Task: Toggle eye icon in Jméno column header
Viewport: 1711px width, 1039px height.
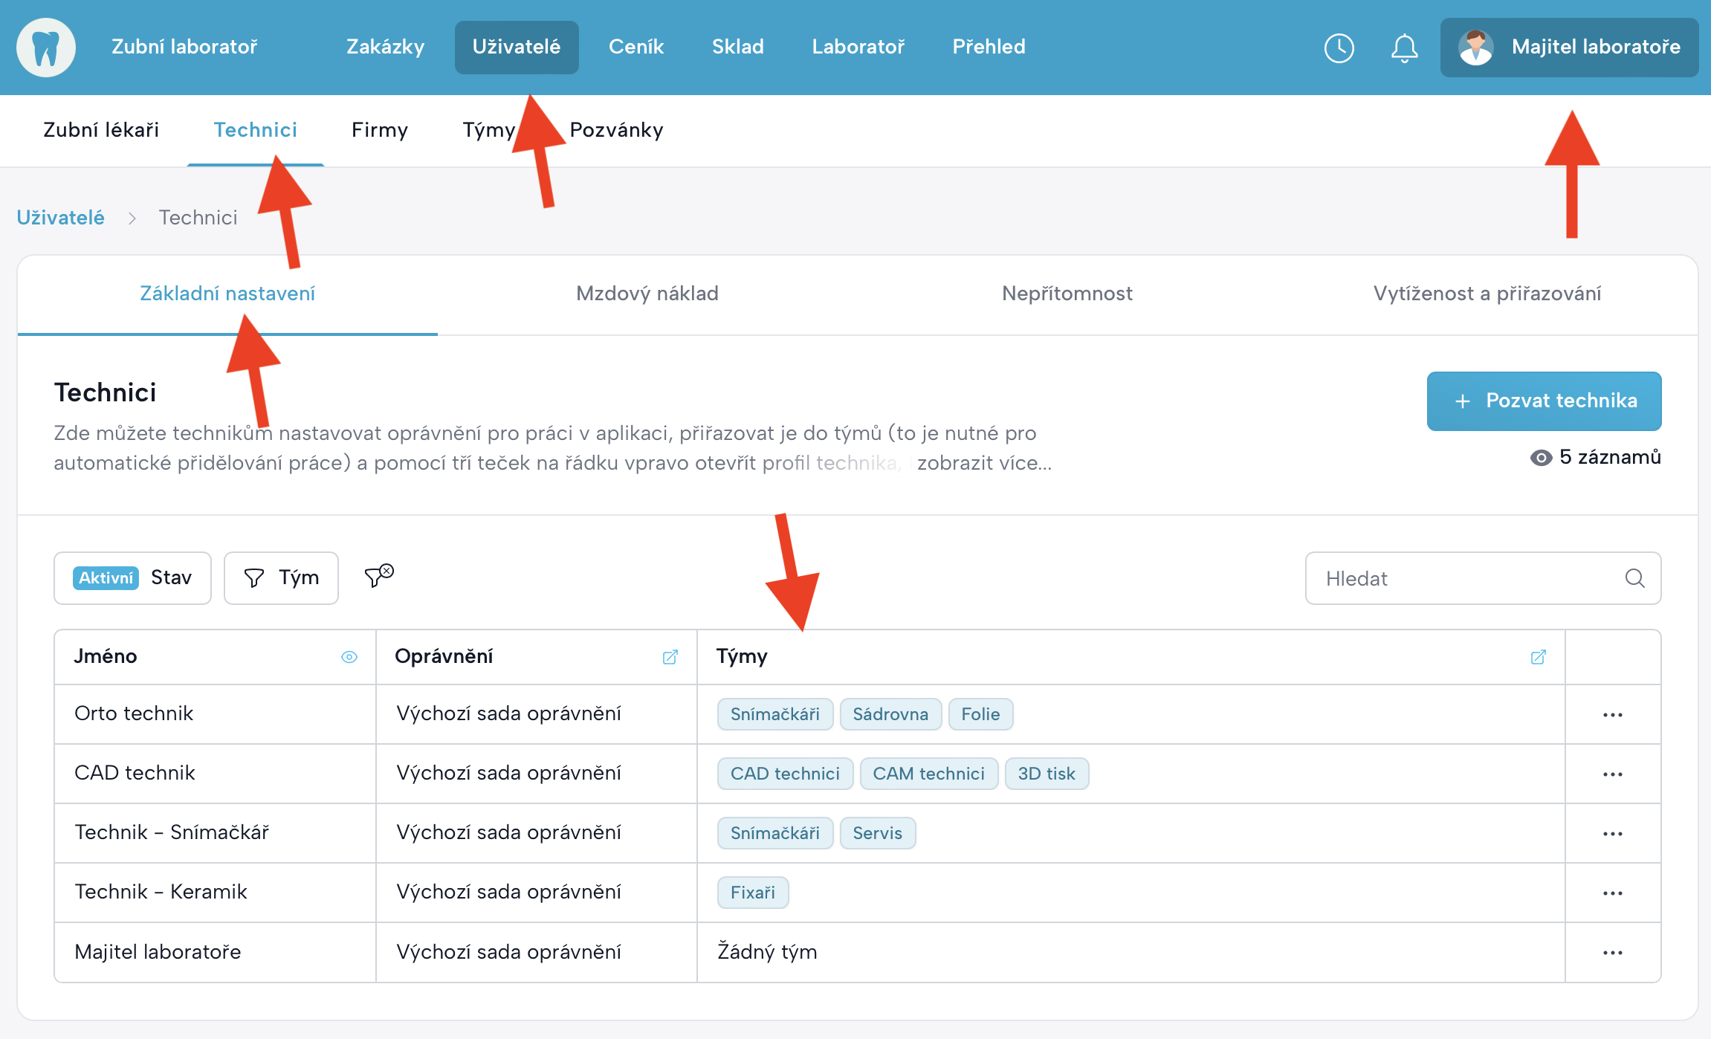Action: [x=349, y=657]
